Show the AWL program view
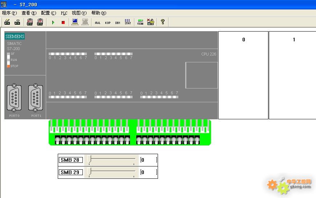316x198 pixels. (98, 23)
